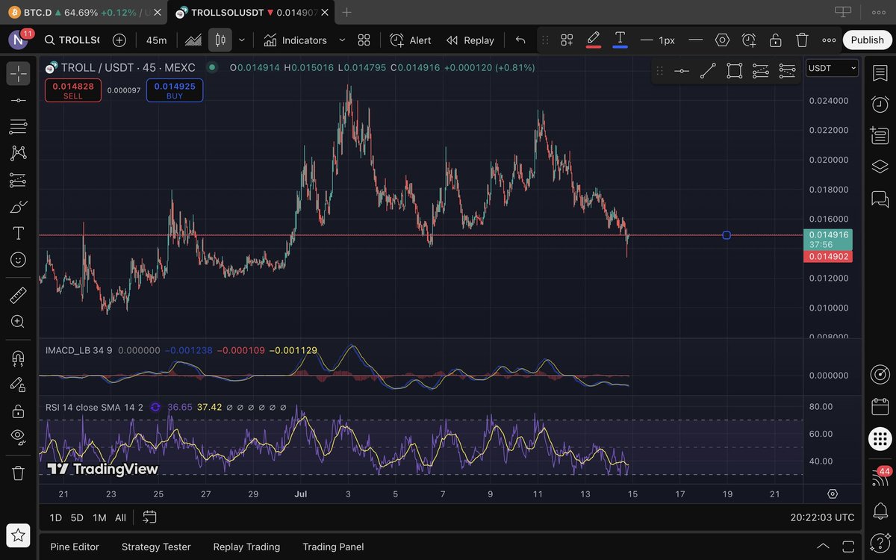
Task: Toggle stay in drawing mode pencil lock
Action: (19, 384)
